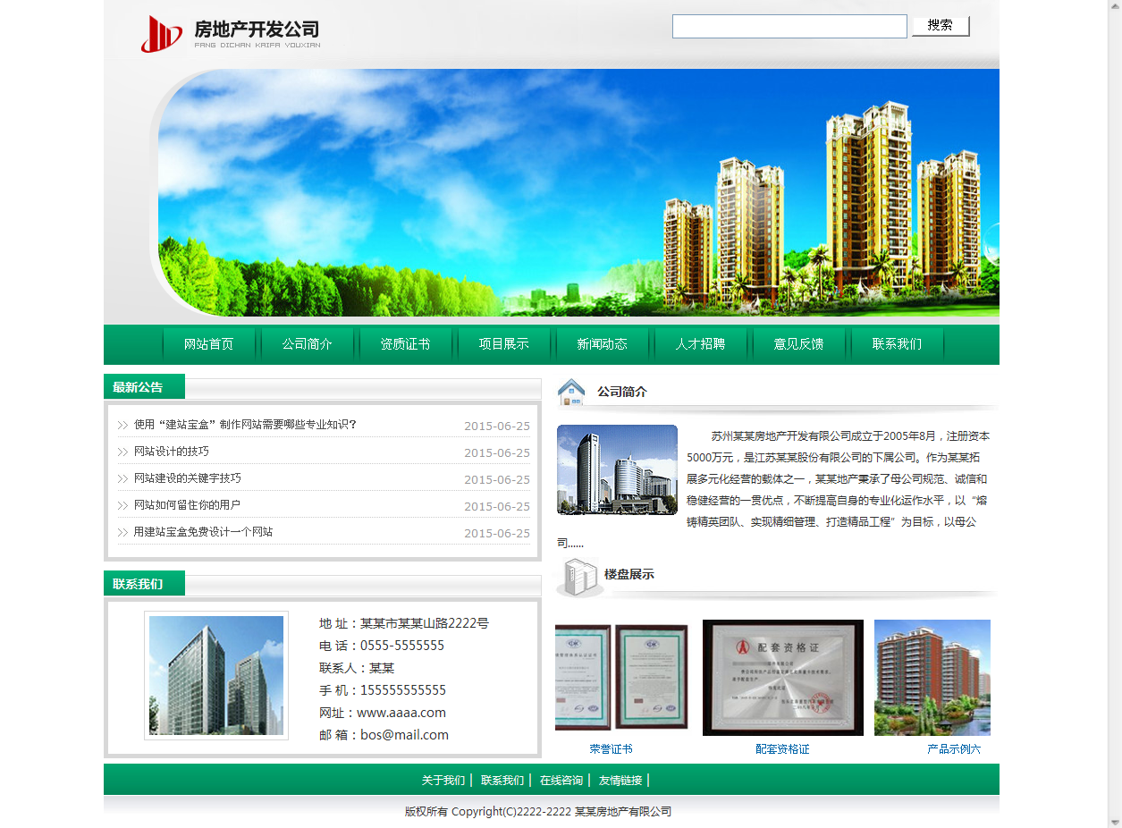The image size is (1122, 828).
Task: Open the 配套资格证 thumbnail image
Action: [x=782, y=677]
